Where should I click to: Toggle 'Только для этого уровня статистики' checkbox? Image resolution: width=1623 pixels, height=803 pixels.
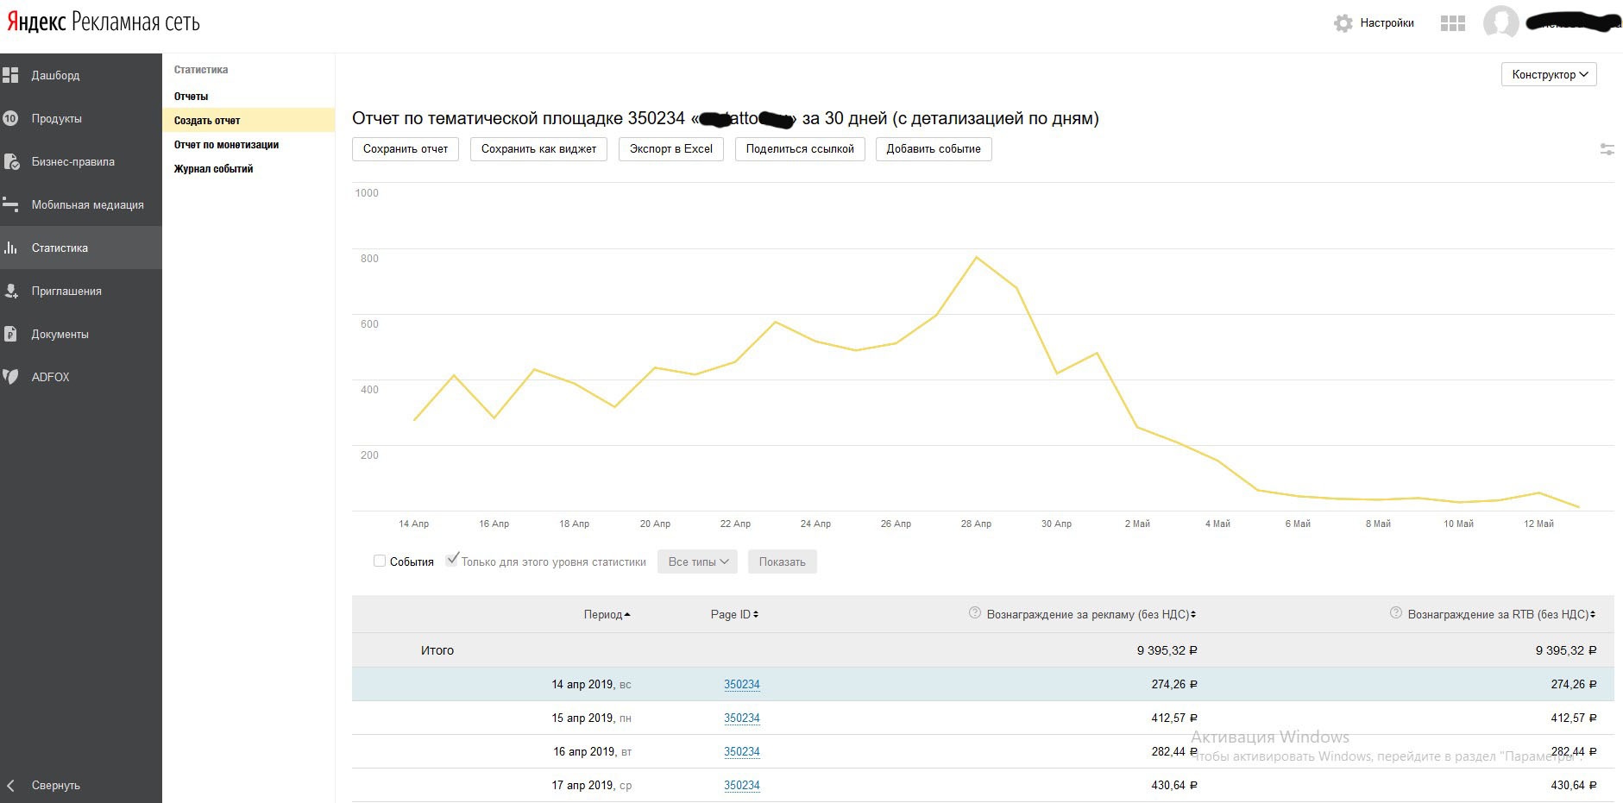pyautogui.click(x=451, y=561)
